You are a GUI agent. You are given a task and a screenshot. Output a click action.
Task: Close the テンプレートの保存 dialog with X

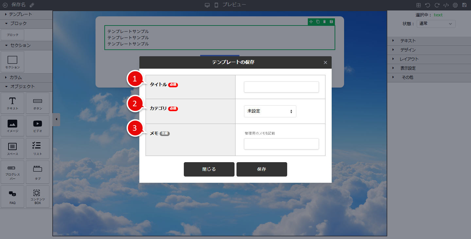pos(325,62)
